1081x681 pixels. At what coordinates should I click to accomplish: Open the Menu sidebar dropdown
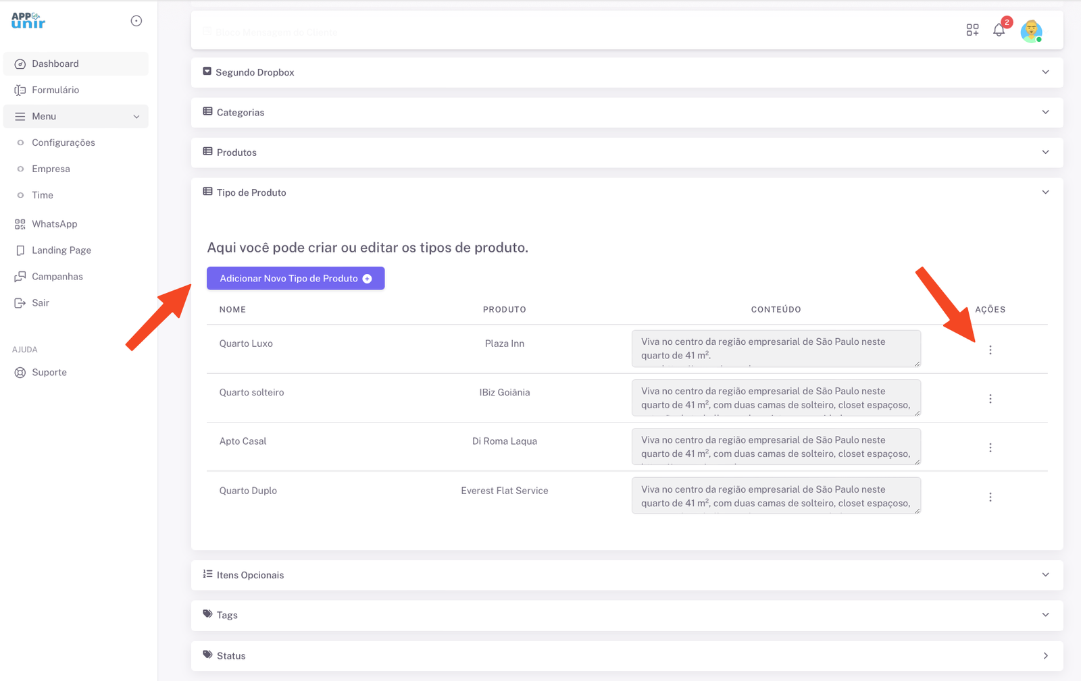(76, 116)
